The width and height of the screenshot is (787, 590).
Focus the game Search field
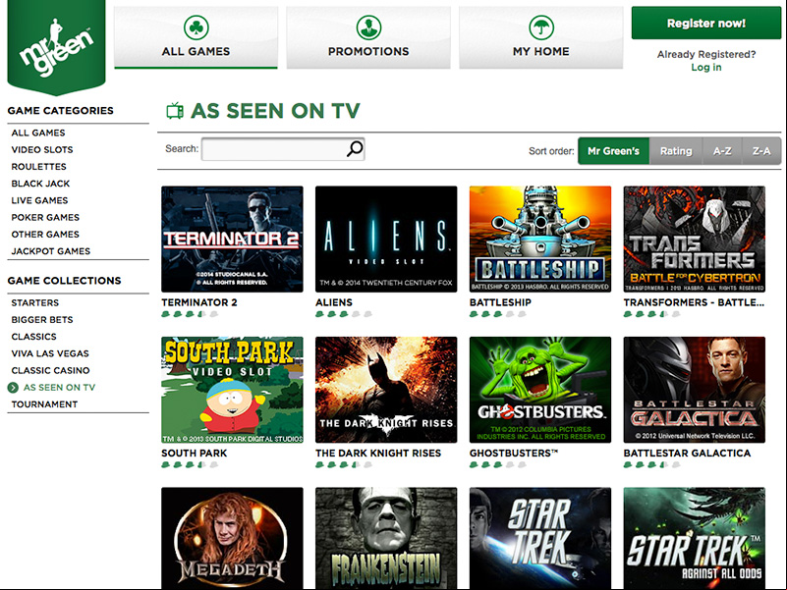point(283,149)
